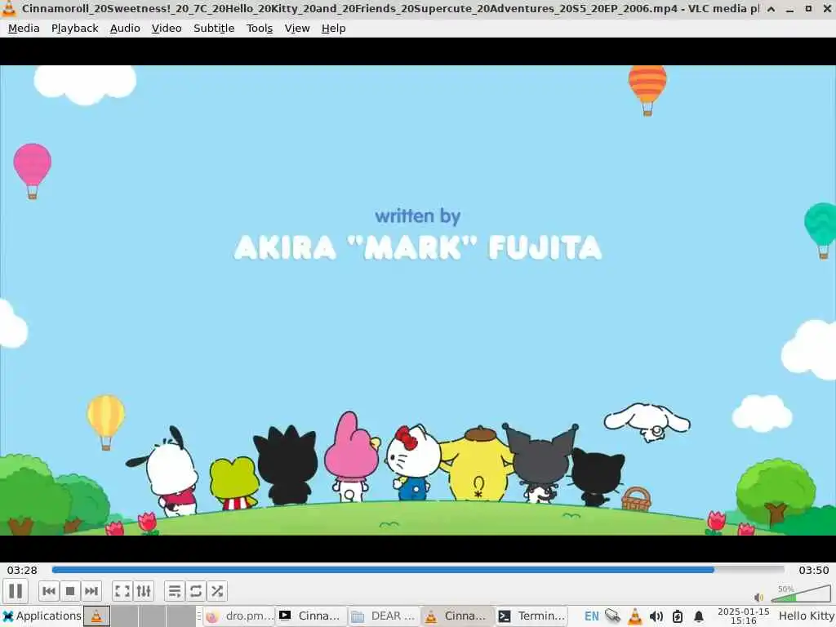The width and height of the screenshot is (836, 627).
Task: Go to previous media in playlist
Action: (x=49, y=591)
